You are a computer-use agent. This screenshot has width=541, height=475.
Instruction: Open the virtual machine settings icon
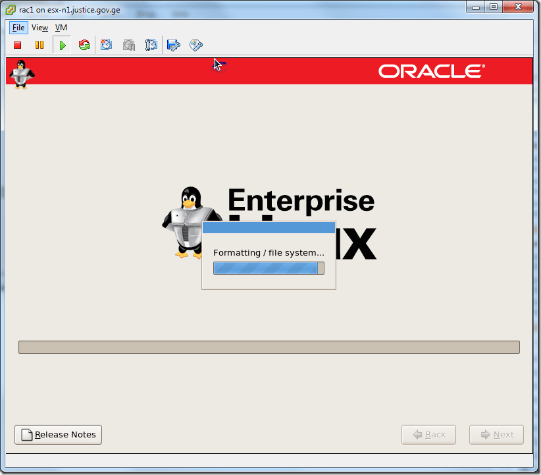click(x=173, y=45)
